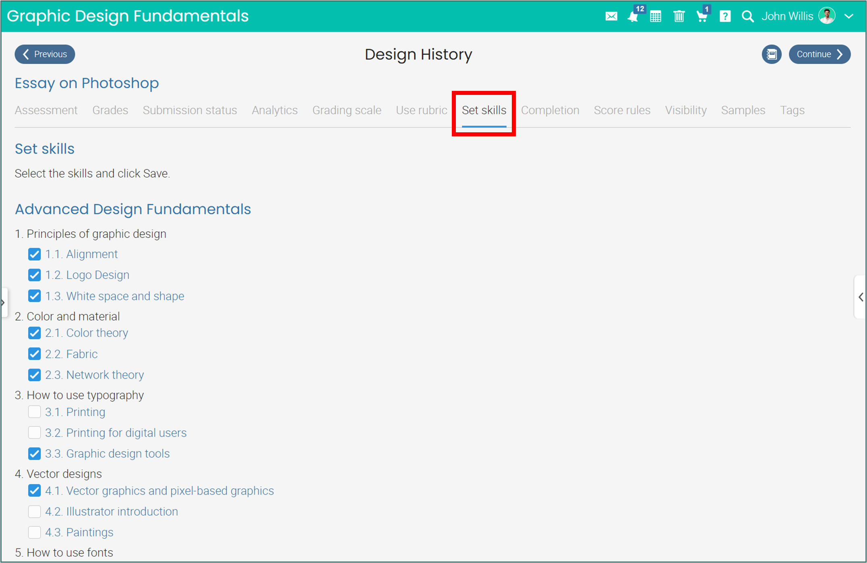The height and width of the screenshot is (563, 867).
Task: Click the trash can icon
Action: (x=679, y=16)
